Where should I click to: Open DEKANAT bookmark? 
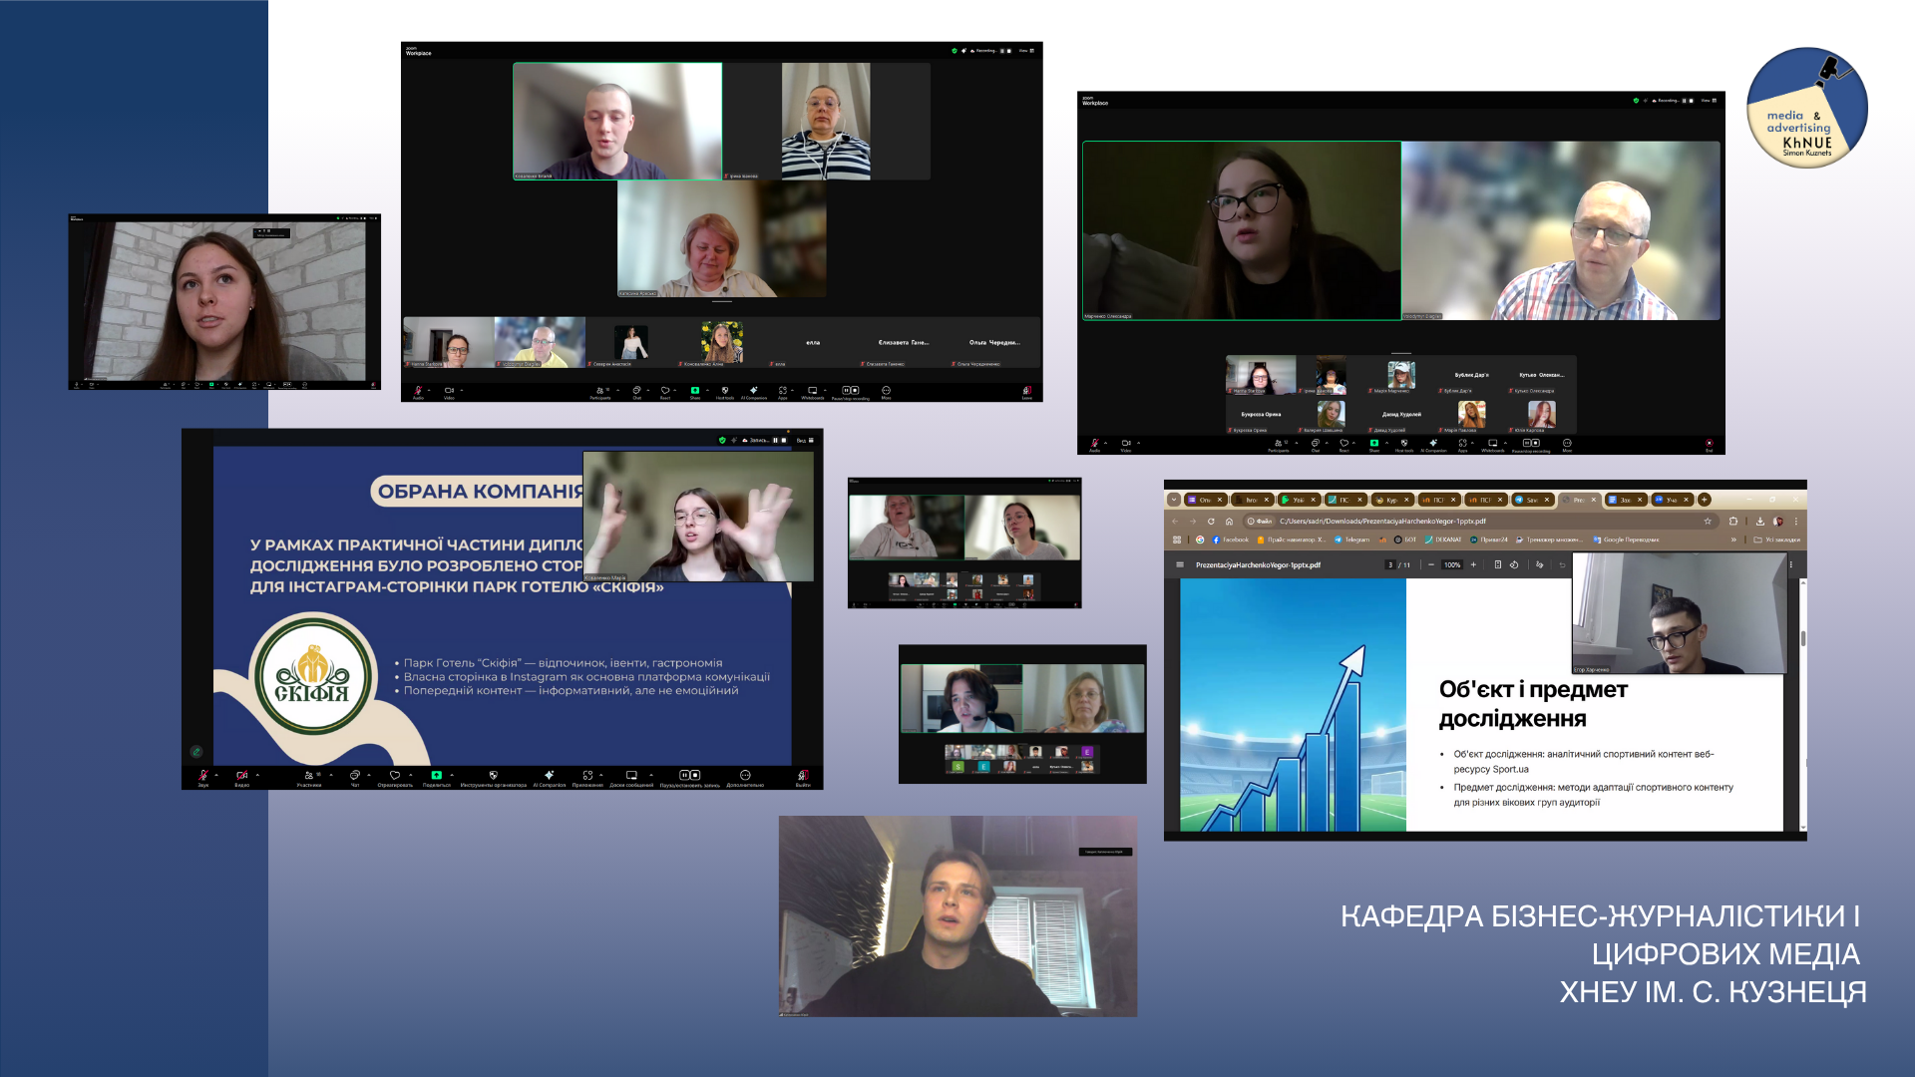[1442, 539]
